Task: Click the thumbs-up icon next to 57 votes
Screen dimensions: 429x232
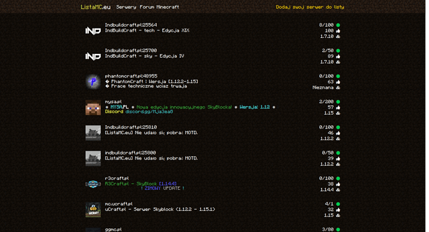Action: click(x=338, y=107)
